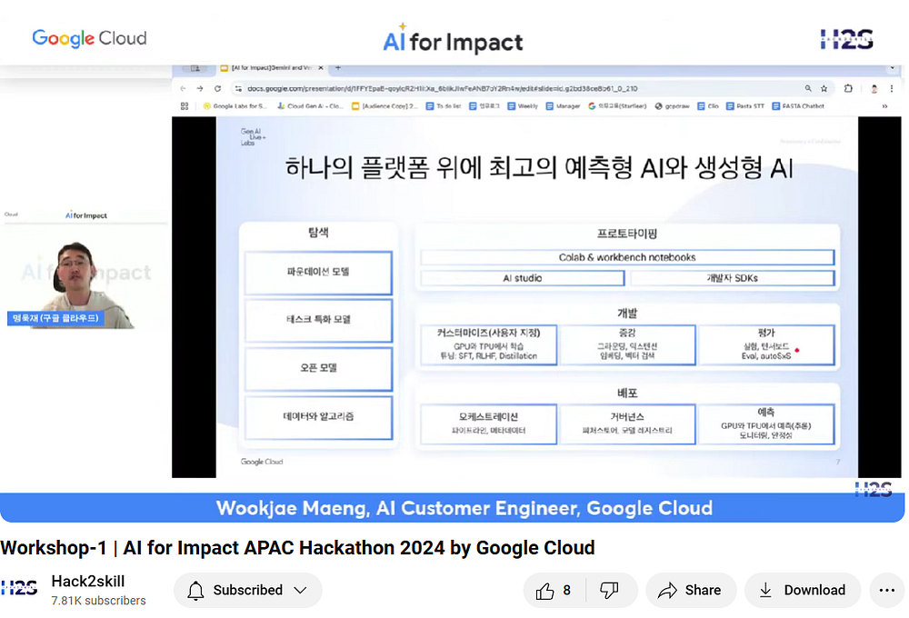The image size is (909, 618).
Task: Open the apps grid icon in bookmarks bar
Action: pos(185,106)
